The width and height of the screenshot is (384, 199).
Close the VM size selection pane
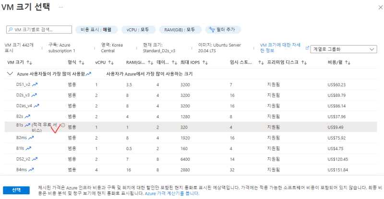tap(380, 8)
